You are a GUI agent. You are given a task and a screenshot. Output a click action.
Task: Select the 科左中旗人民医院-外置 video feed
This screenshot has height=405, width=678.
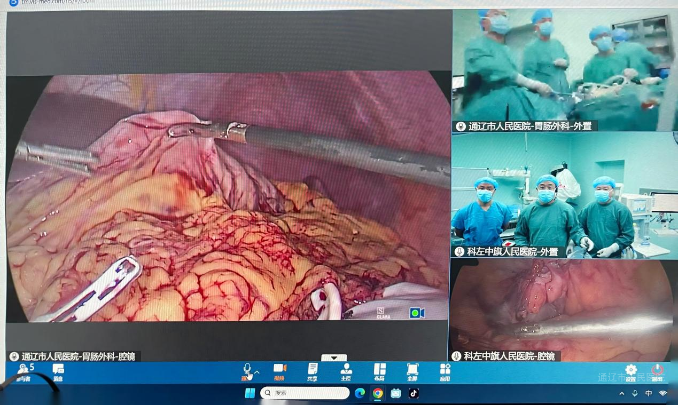(564, 195)
